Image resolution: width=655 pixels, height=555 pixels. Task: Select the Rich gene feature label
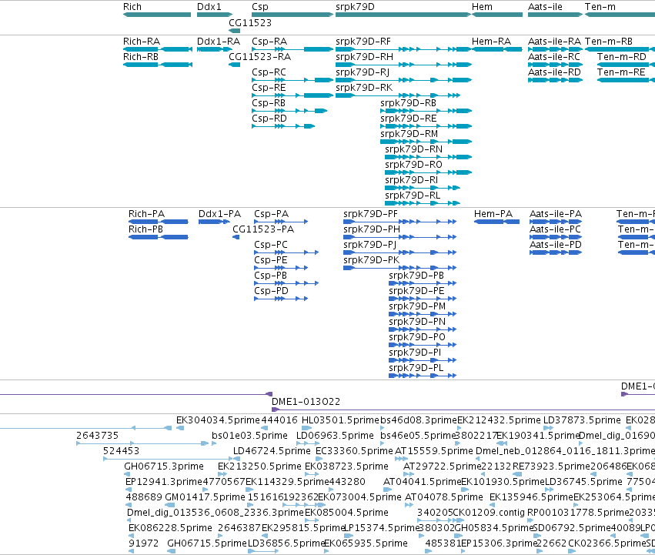pyautogui.click(x=132, y=7)
